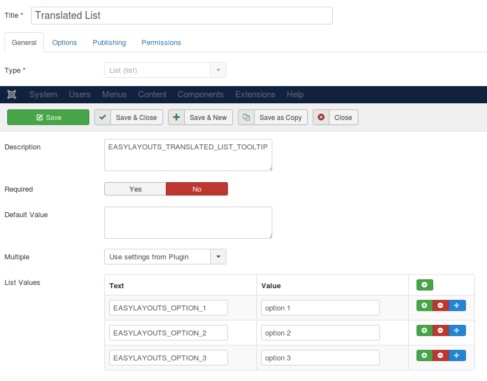
Task: Add a row after EASYLAYOUTS_OPTION_2
Action: pyautogui.click(x=424, y=330)
